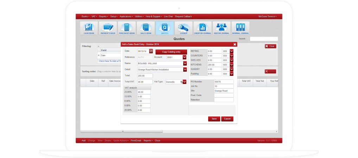Click the Save button
Viewport: 358px width, 158px height.
pos(214,119)
